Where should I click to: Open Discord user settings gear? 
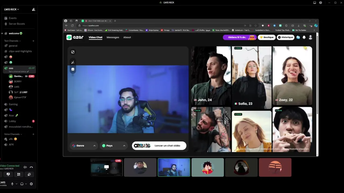click(31, 184)
